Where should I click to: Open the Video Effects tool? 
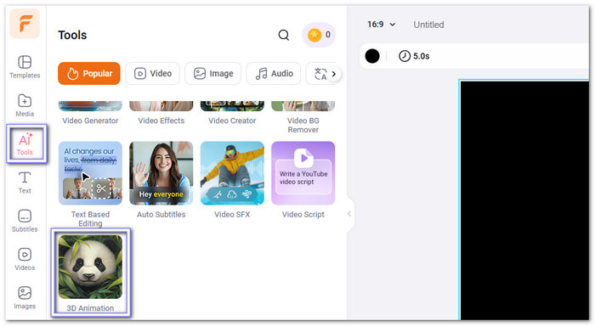(x=161, y=113)
